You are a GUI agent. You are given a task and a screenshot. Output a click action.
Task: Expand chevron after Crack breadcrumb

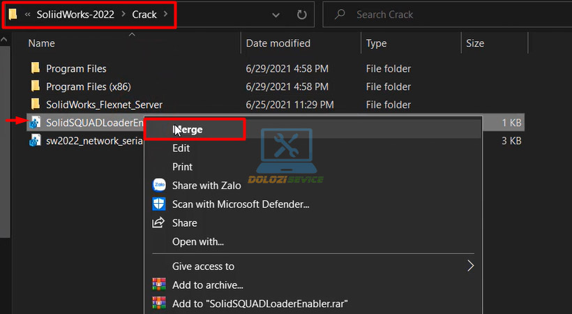[x=165, y=14]
